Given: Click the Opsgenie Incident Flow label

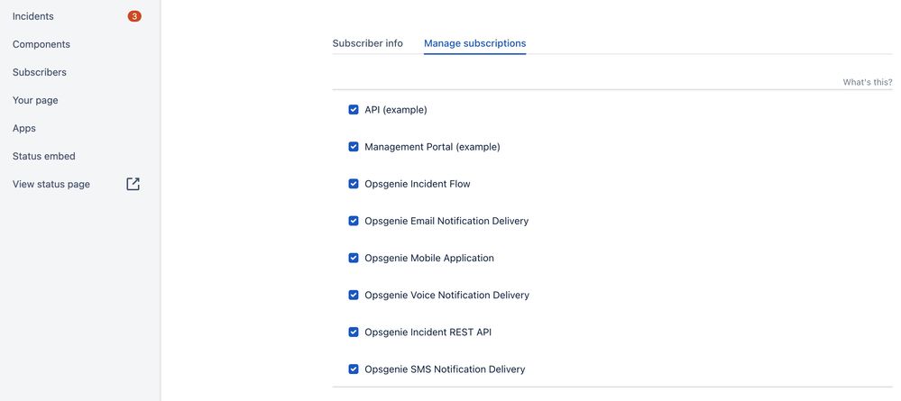Looking at the screenshot, I should [x=418, y=184].
